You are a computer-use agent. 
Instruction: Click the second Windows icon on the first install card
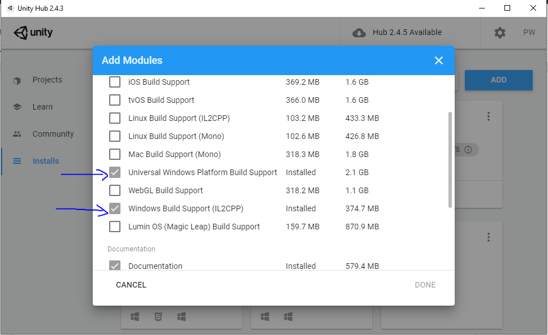point(182,316)
